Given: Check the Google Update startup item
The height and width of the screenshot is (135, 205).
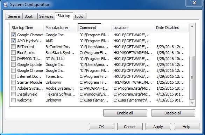Looking at the screenshot, I should (13, 65).
